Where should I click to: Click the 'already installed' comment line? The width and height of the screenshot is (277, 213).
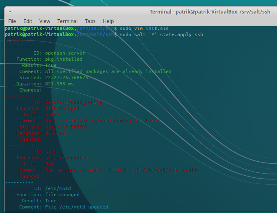pos(108,71)
